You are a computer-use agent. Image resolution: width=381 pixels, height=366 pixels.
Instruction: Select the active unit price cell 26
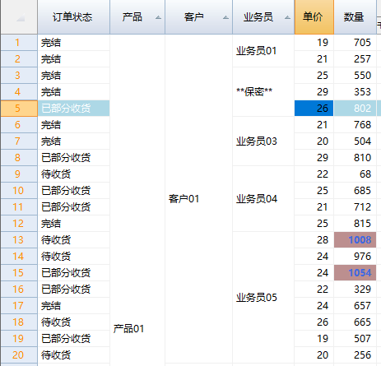(x=314, y=109)
